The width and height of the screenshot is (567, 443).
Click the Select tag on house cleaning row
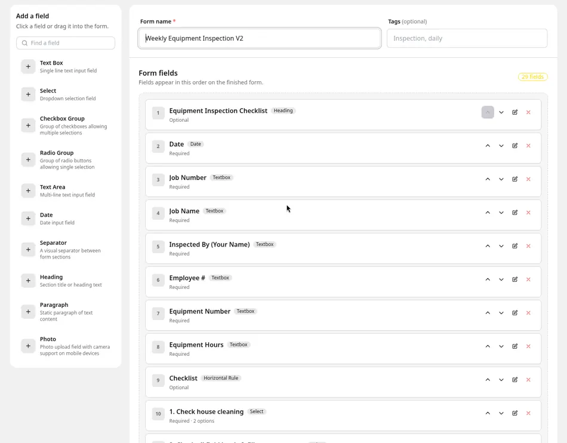[257, 411]
